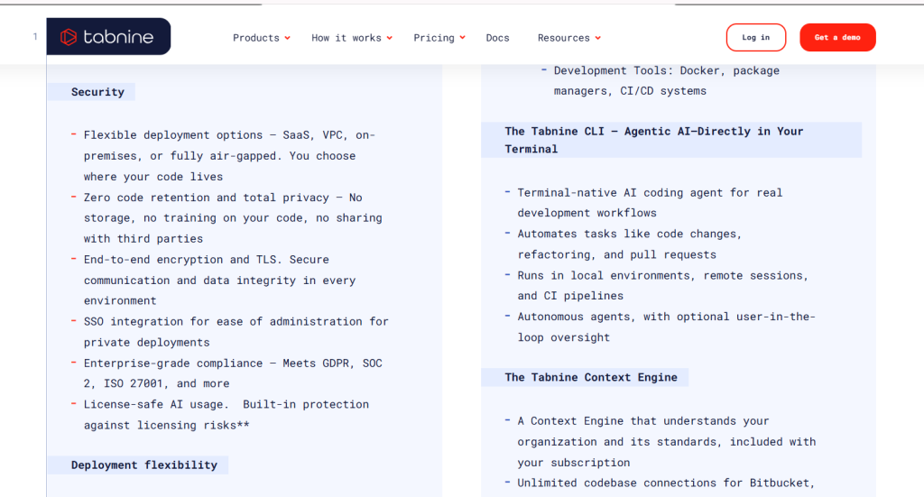The image size is (924, 497).
Task: Click the Get a demo button
Action: 837,37
